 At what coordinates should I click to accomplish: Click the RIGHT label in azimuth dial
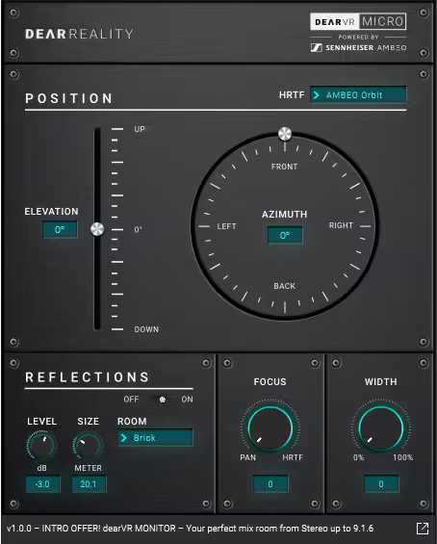341,225
